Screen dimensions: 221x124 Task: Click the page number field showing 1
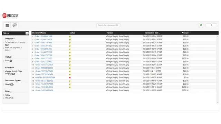211,25
